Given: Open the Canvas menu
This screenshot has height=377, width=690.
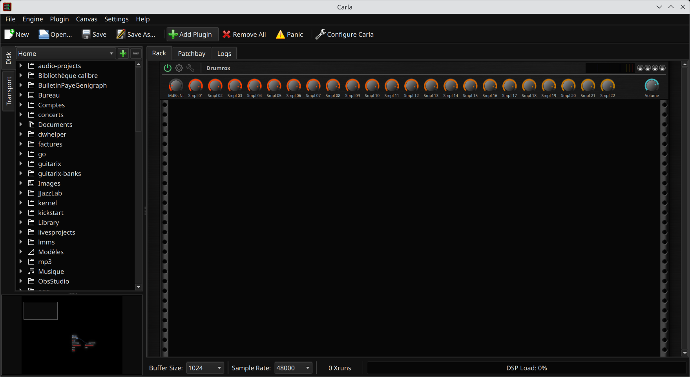Looking at the screenshot, I should 86,19.
